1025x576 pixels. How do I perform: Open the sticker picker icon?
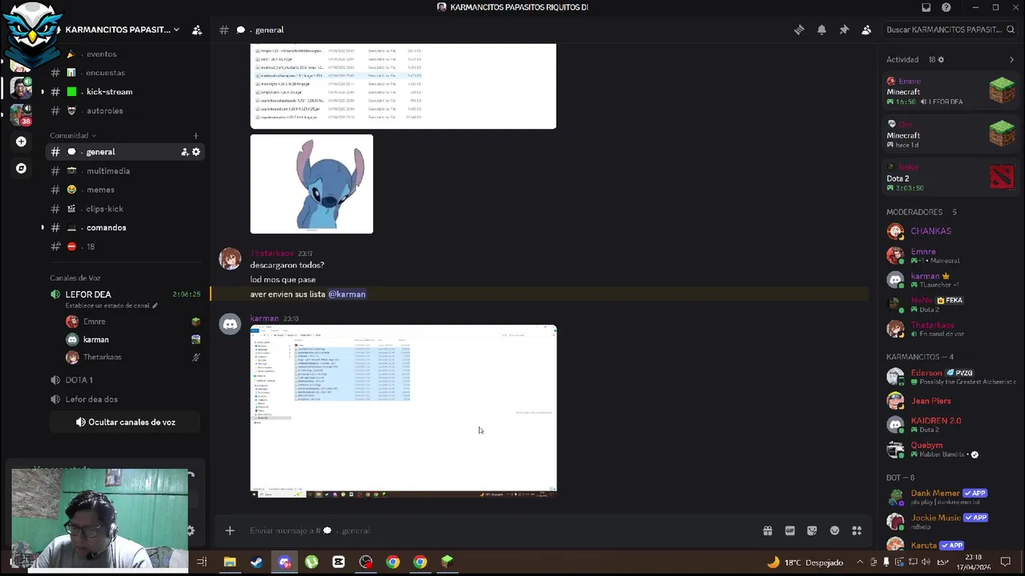(812, 530)
